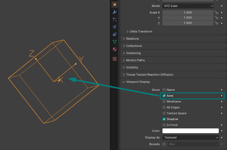
Task: Grab the Visibility panel drag handle
Action: pos(223,67)
